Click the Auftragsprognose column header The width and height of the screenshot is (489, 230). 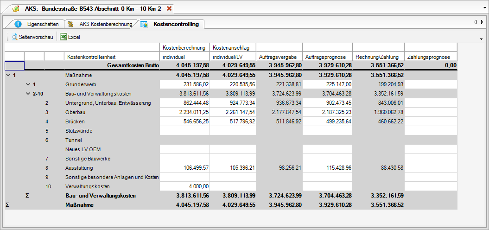(x=327, y=57)
